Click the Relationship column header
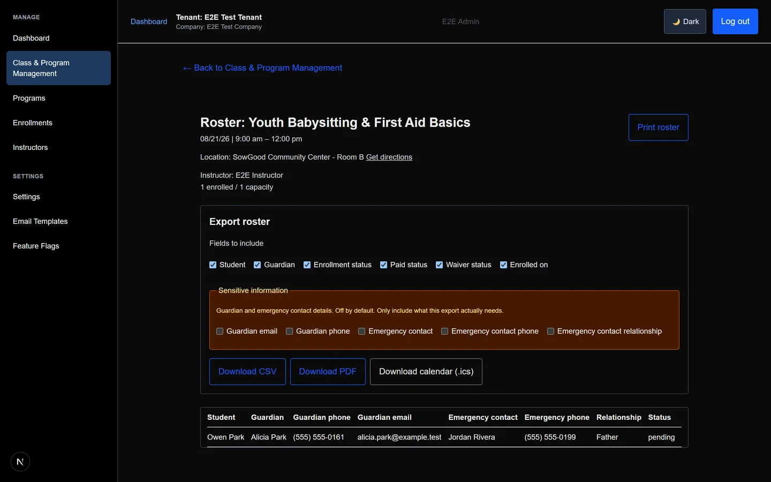 pyautogui.click(x=619, y=417)
